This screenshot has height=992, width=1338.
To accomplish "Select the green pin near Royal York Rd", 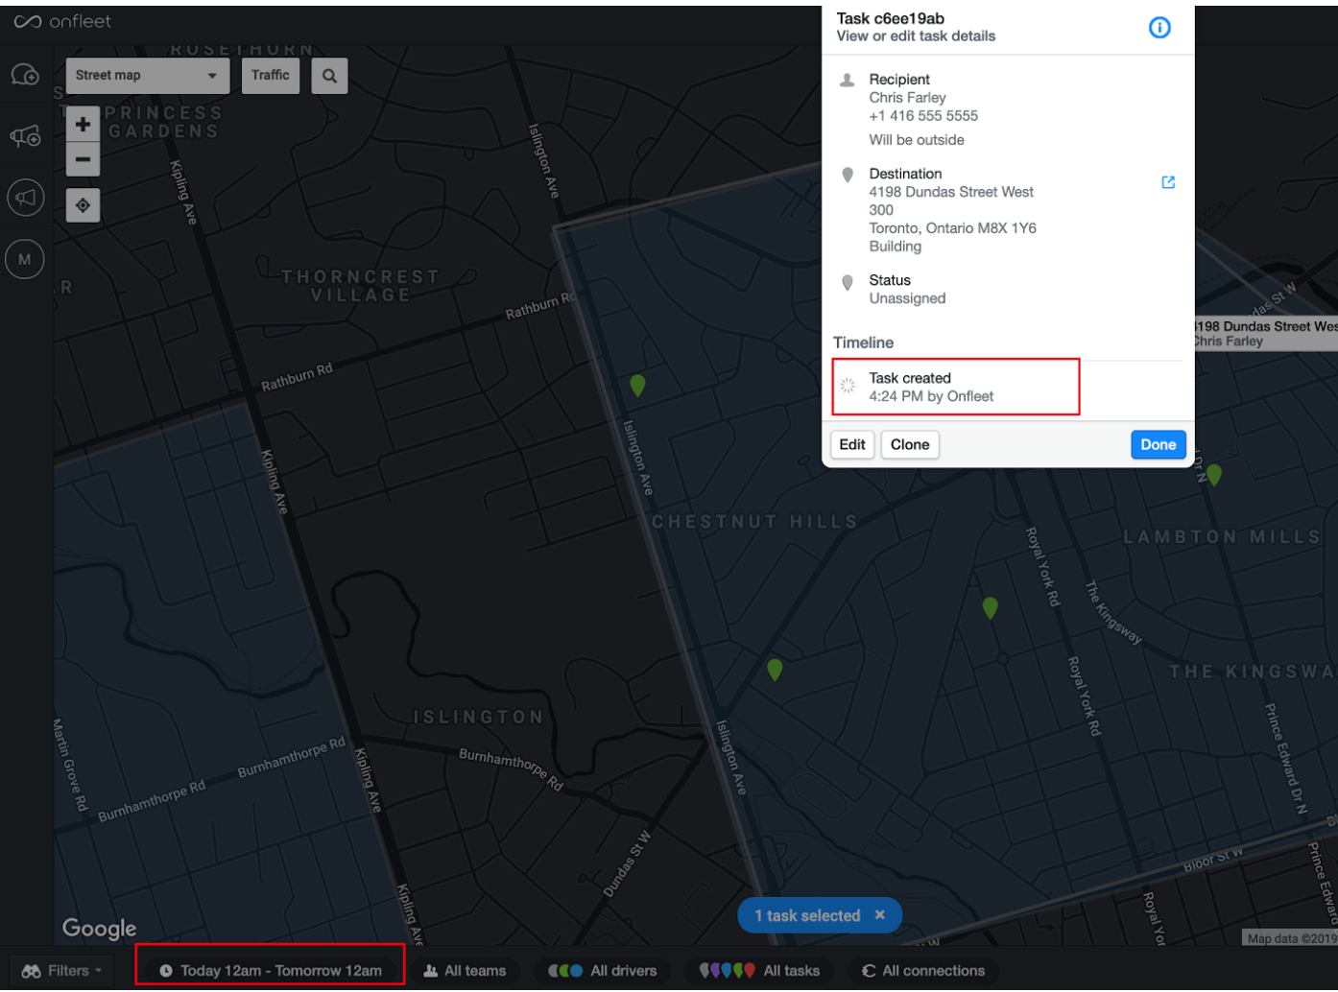I will (x=991, y=608).
